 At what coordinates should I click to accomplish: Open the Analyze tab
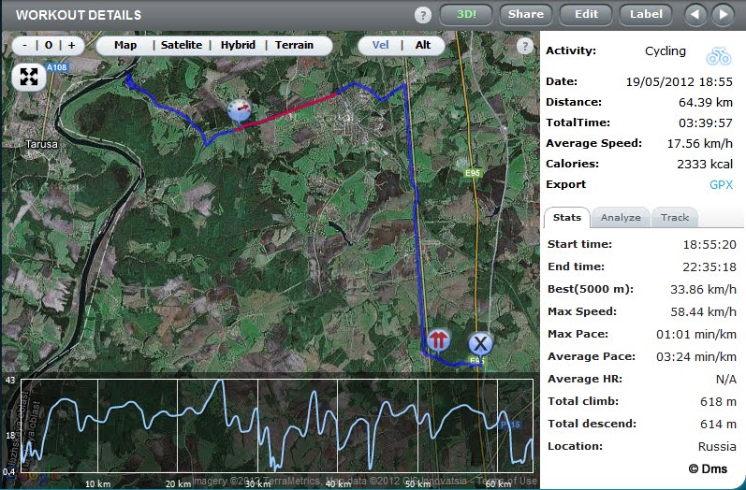point(621,217)
